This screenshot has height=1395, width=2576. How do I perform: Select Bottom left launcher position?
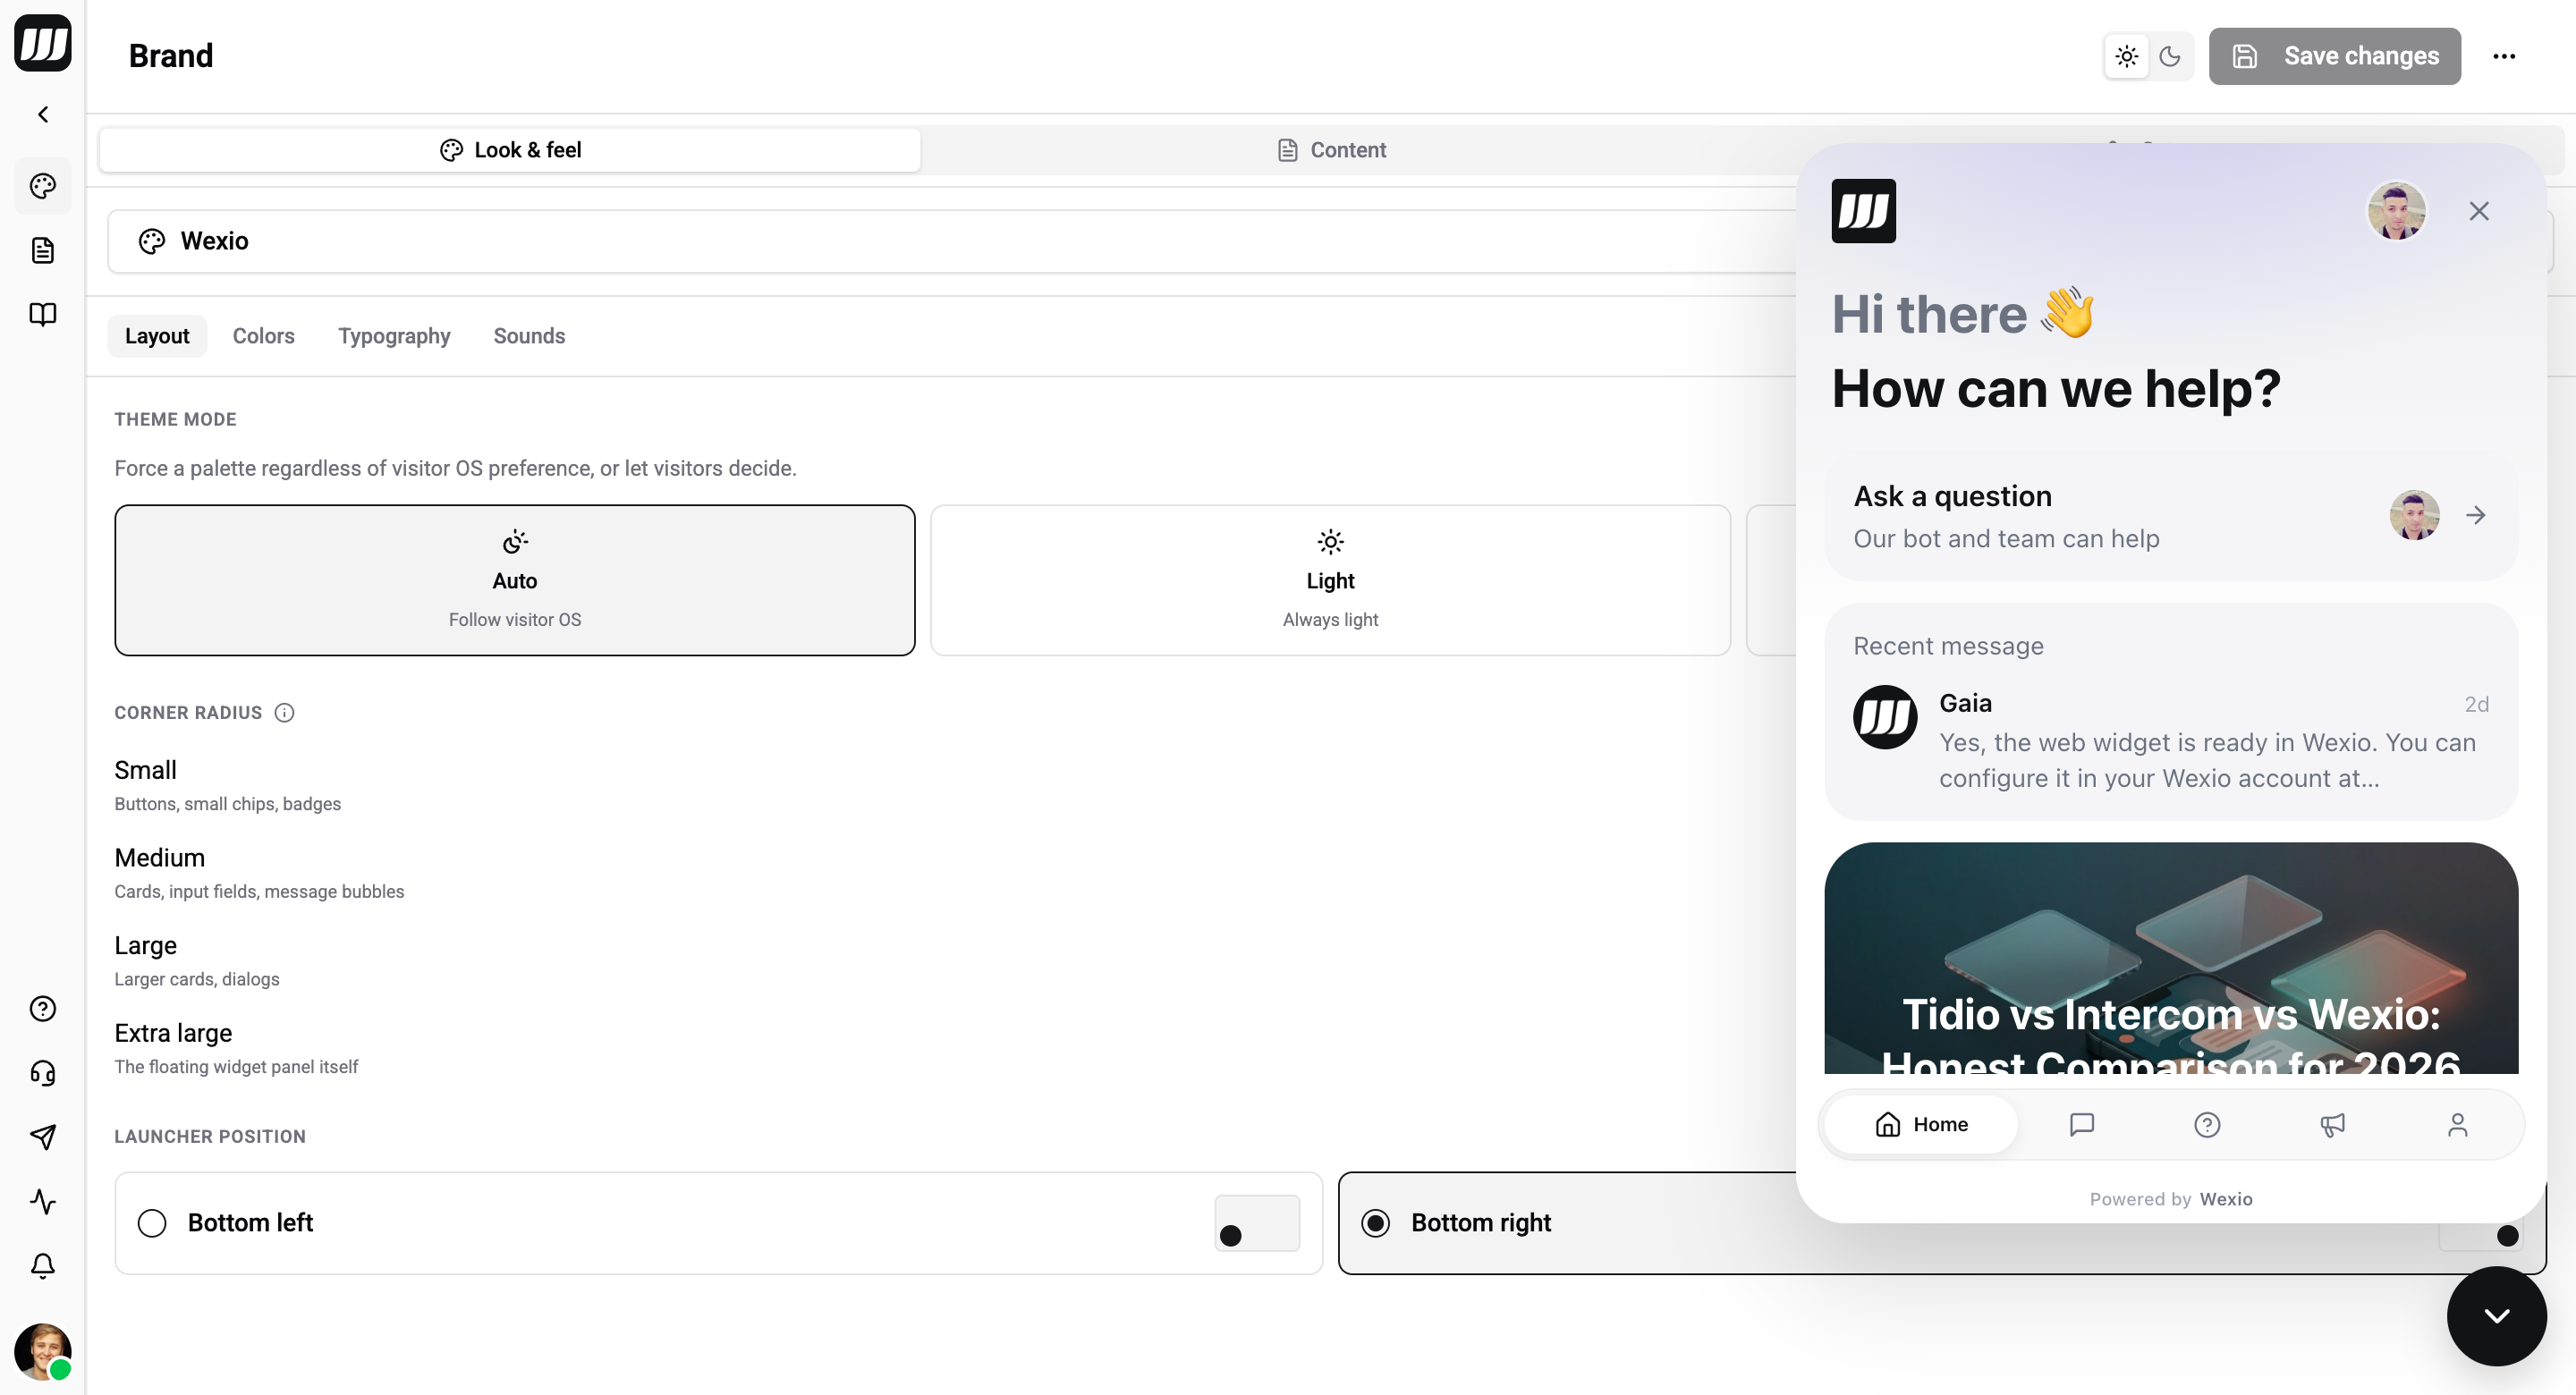pos(718,1223)
